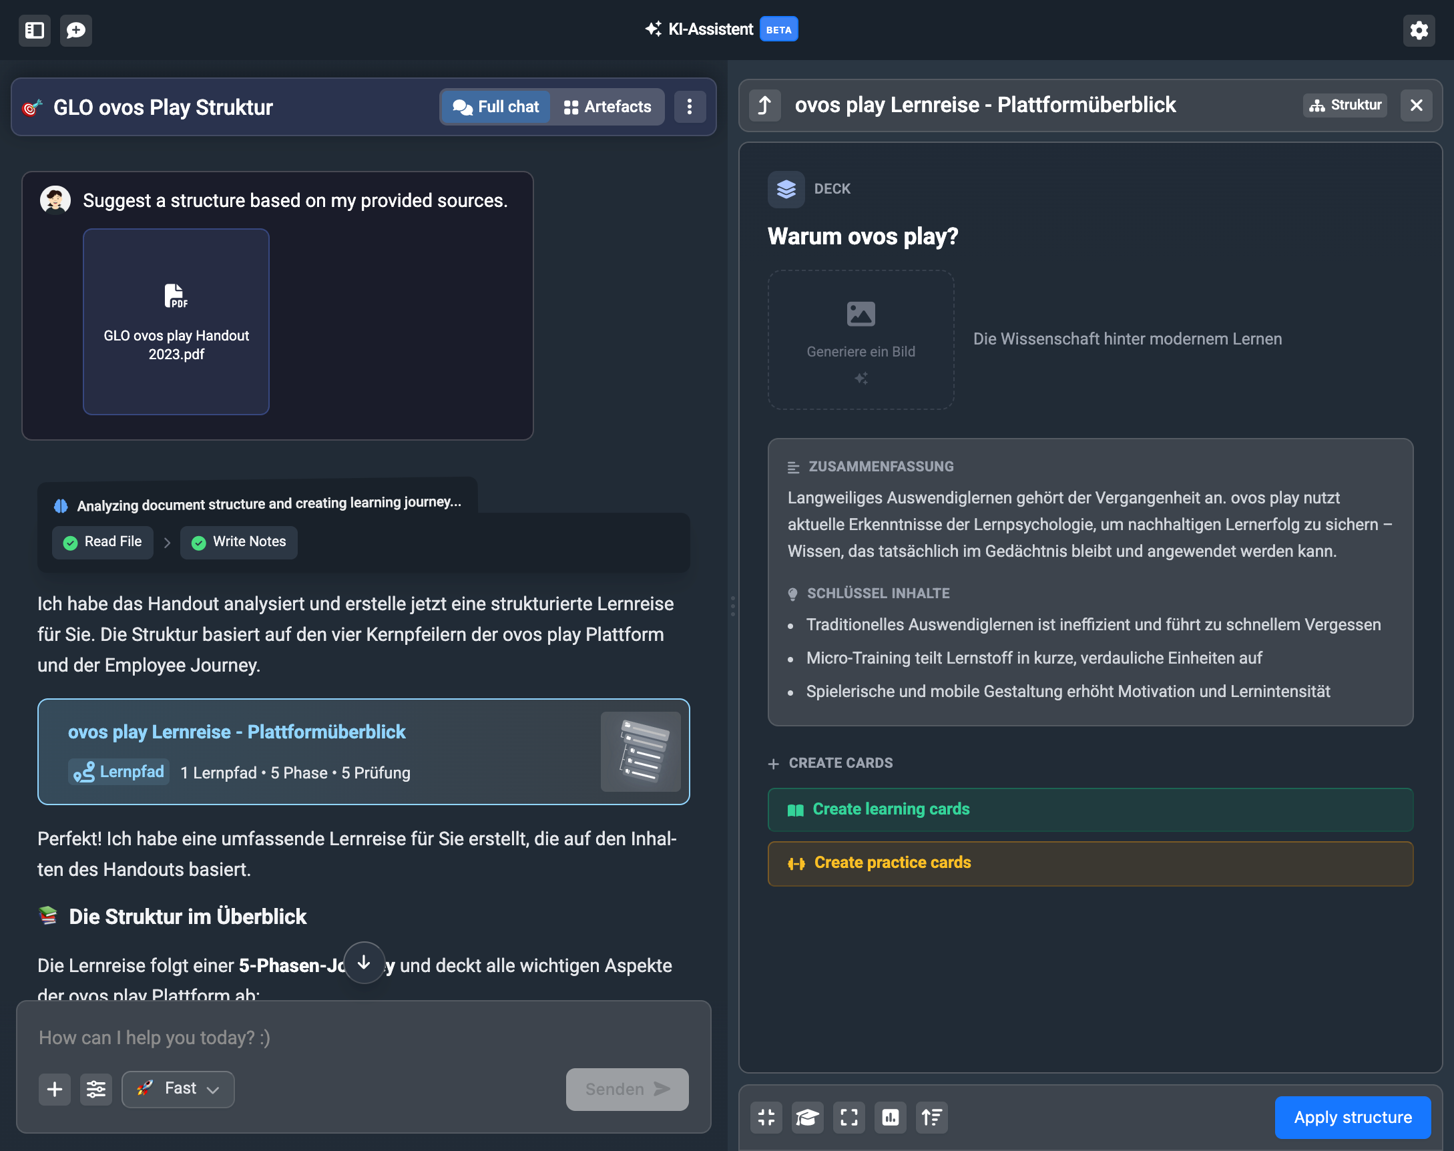
Task: Open three-dot menu for GLO chat
Action: point(689,106)
